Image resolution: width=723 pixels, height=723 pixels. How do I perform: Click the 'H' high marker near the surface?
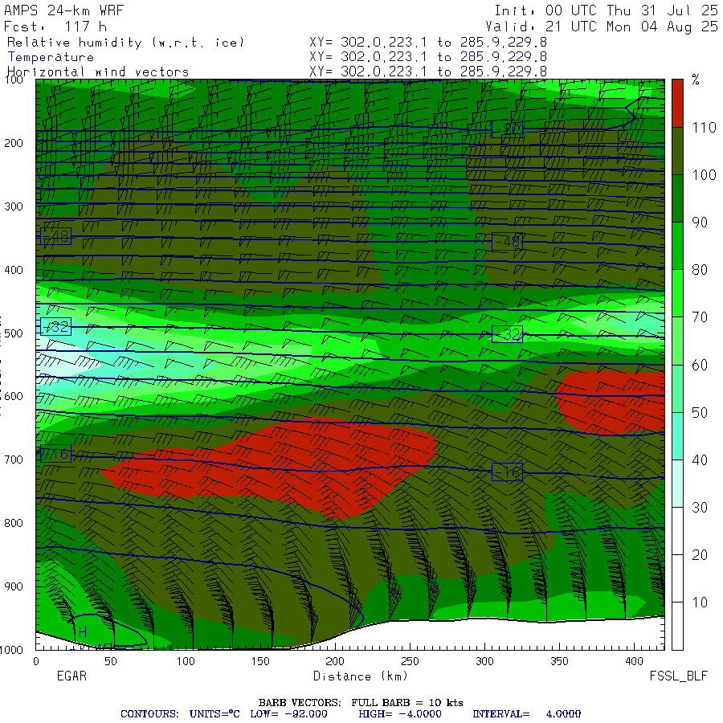83,631
